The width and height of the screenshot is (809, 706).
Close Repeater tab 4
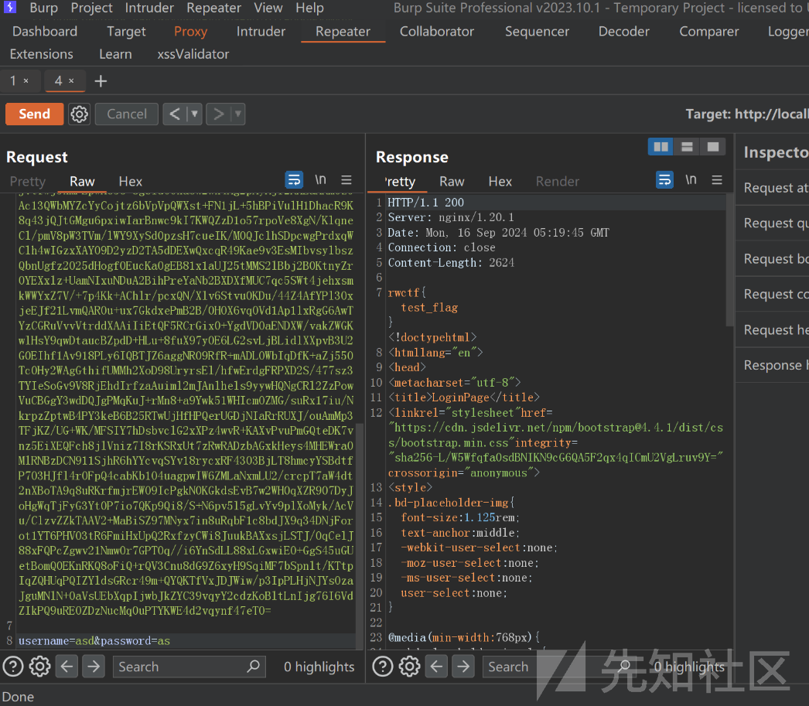click(71, 81)
